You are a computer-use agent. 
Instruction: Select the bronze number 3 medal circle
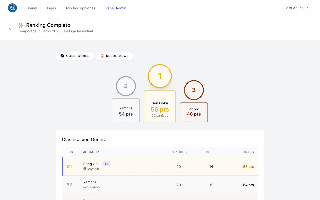(x=194, y=90)
